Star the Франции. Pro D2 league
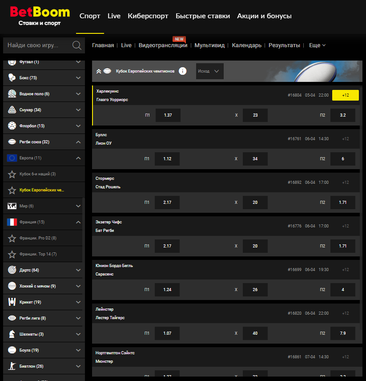The height and width of the screenshot is (381, 366). tap(12, 238)
